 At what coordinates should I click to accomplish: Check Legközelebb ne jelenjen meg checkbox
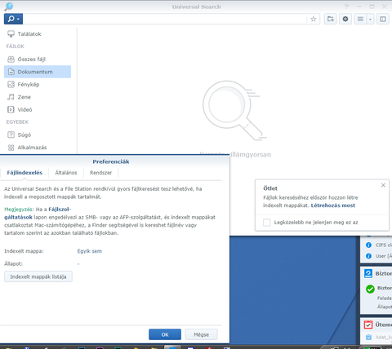pyautogui.click(x=267, y=223)
